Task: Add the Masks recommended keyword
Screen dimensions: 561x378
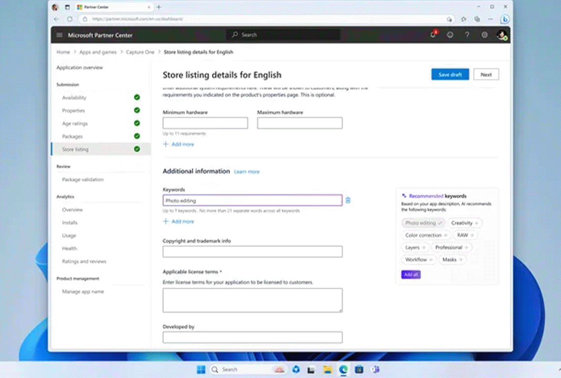Action: click(x=452, y=259)
